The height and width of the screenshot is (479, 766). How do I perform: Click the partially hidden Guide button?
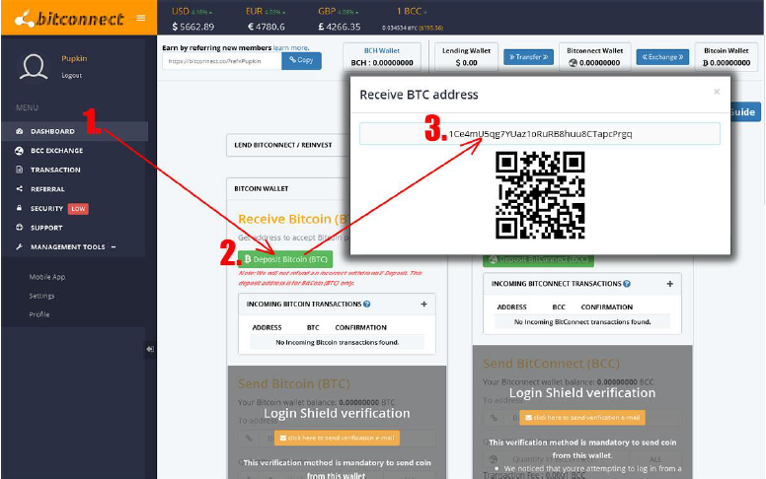745,111
